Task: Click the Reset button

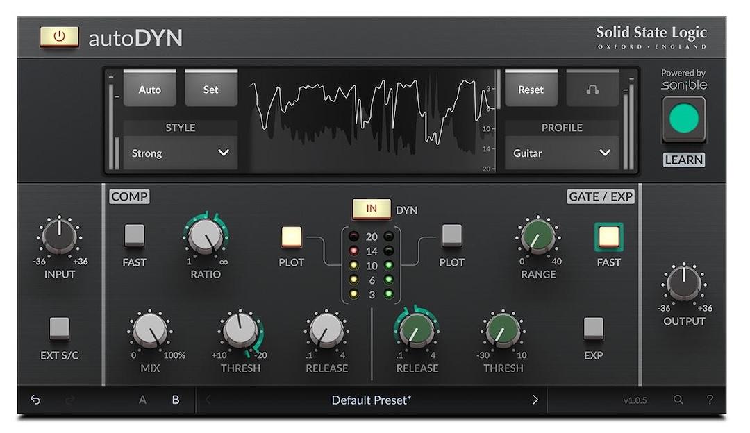Action: (x=531, y=90)
